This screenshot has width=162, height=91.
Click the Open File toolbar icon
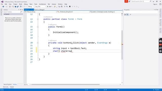coord(13,7)
